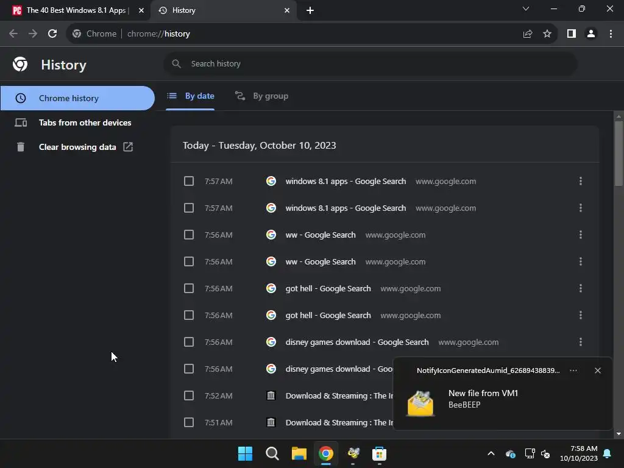
Task: Select the By date tab
Action: tap(190, 96)
